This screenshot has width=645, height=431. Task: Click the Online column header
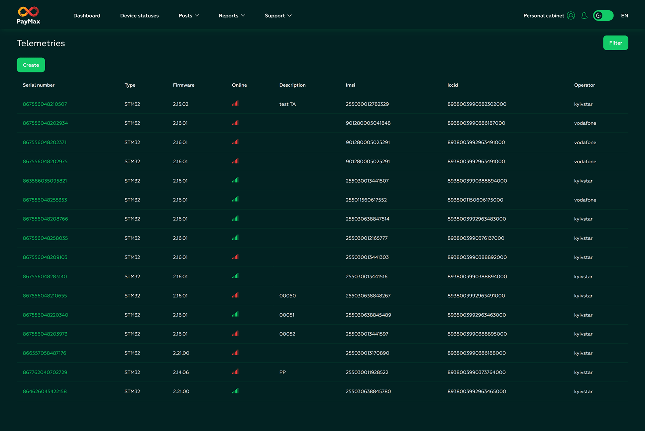[x=239, y=85]
